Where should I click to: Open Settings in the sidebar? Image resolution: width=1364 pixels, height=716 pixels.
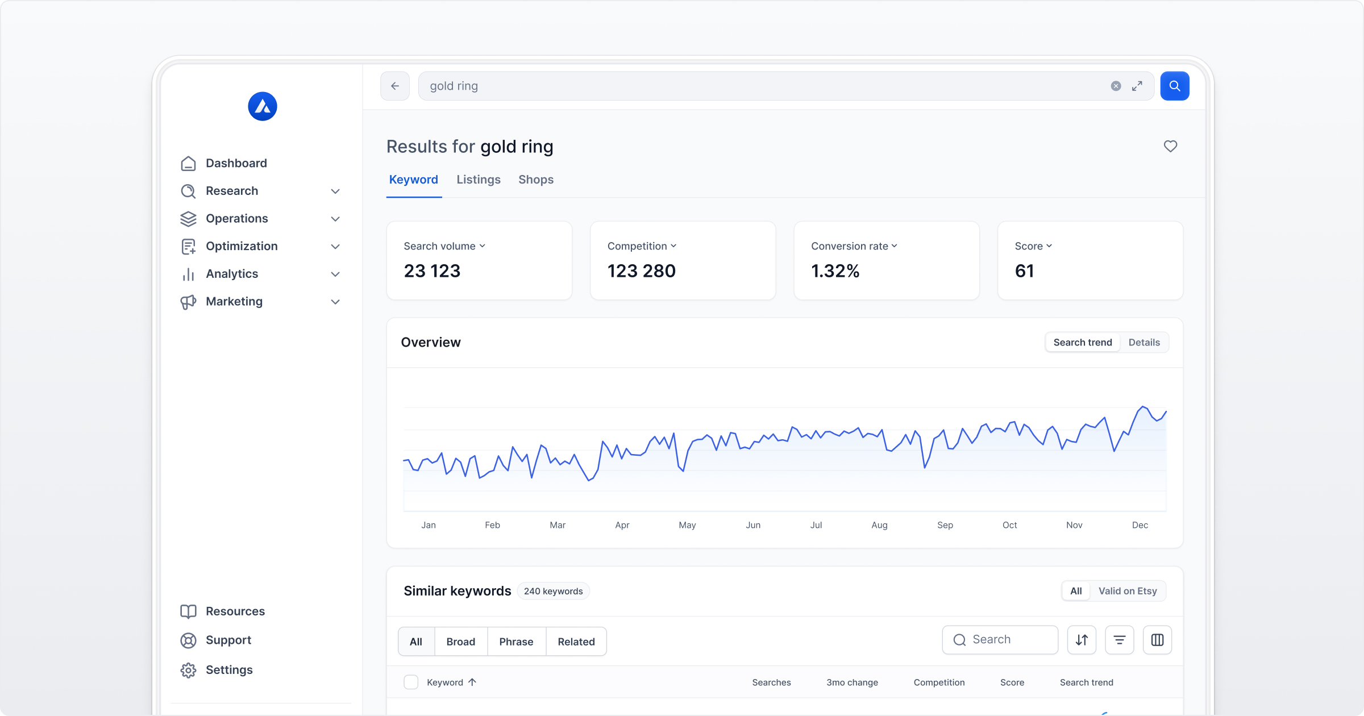click(x=228, y=670)
